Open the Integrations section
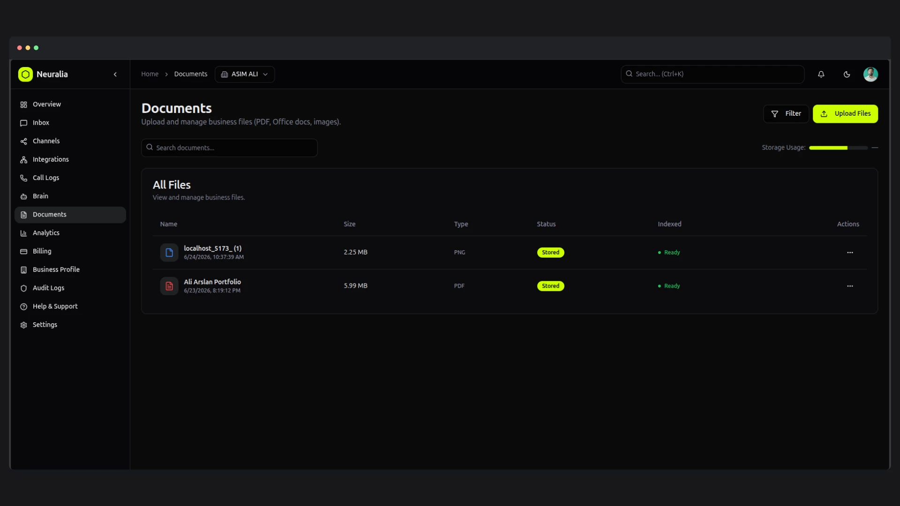900x506 pixels. coord(70,159)
